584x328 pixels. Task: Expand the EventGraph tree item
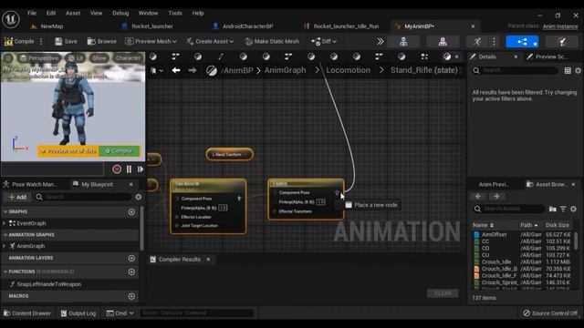pyautogui.click(x=4, y=223)
